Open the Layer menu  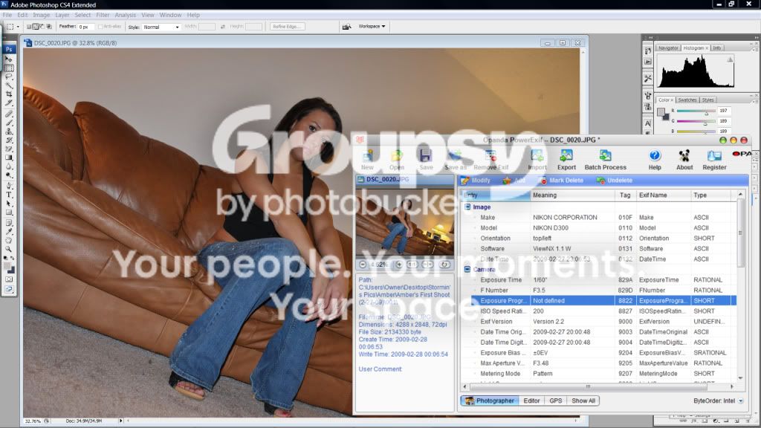click(62, 15)
